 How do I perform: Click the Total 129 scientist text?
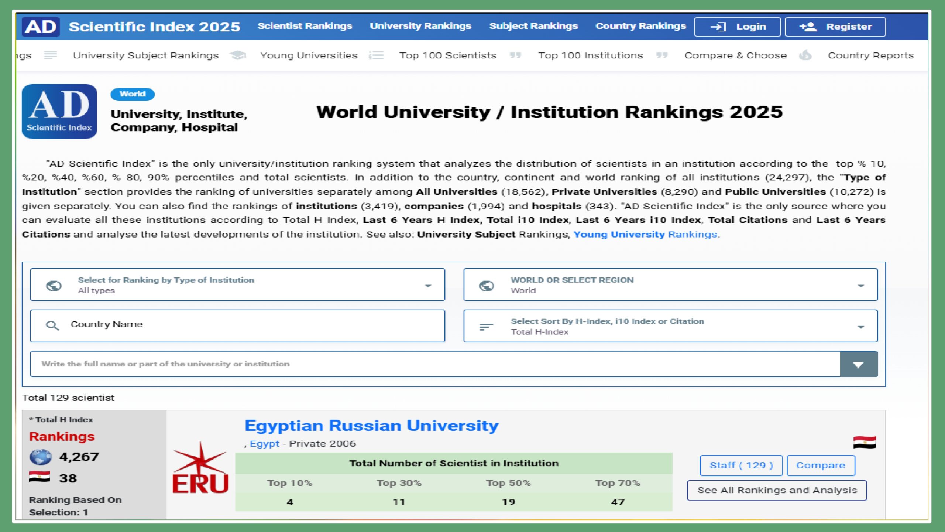coord(68,398)
